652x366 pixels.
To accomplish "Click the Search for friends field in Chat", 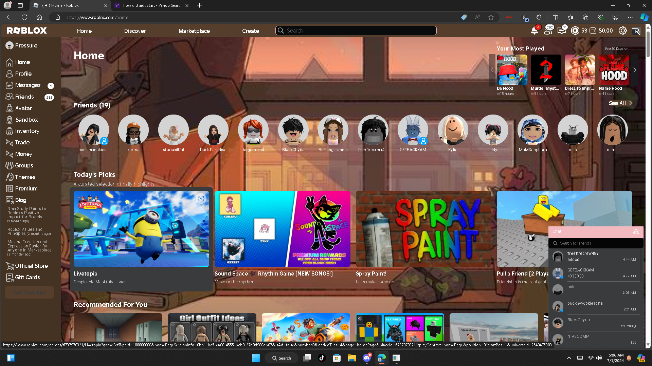I will [596, 243].
